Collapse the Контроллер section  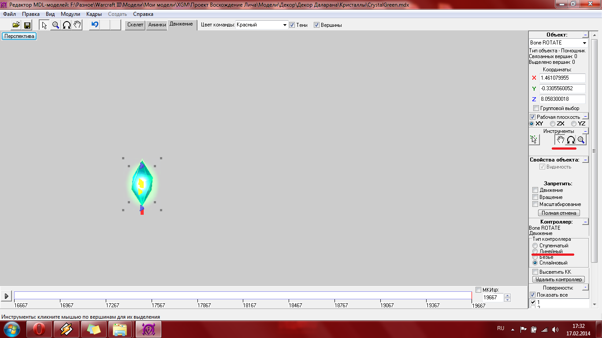pyautogui.click(x=585, y=222)
